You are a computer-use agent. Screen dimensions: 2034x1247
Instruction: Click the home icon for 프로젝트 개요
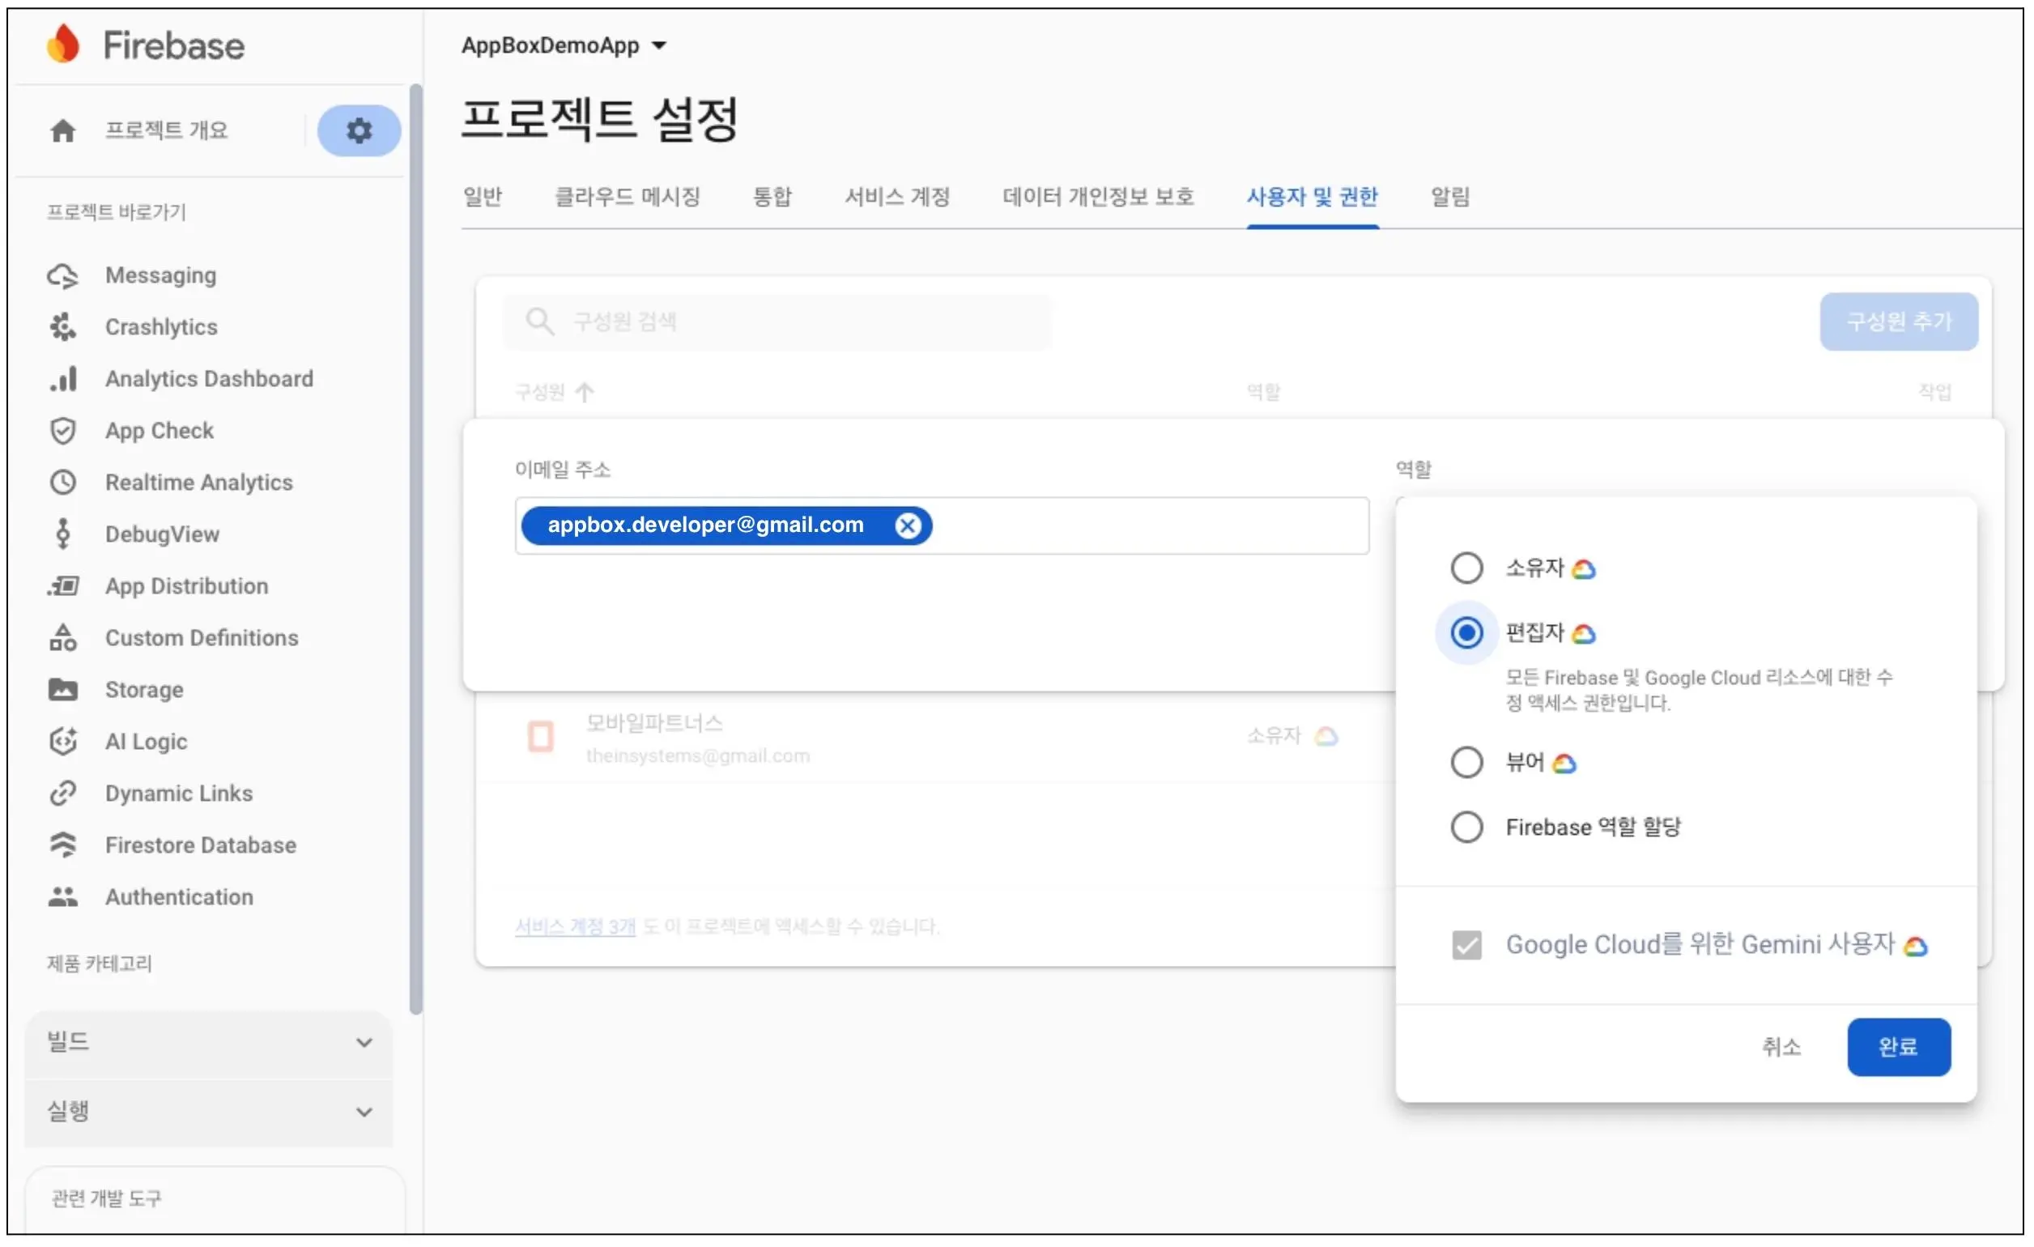pyautogui.click(x=62, y=130)
